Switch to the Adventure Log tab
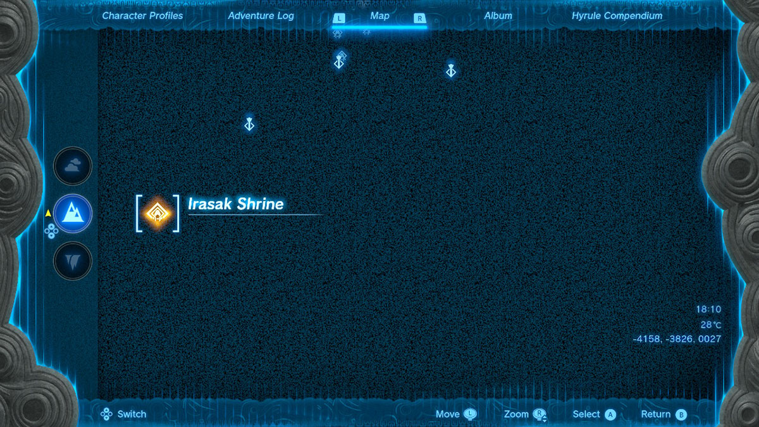The image size is (759, 427). [x=261, y=16]
